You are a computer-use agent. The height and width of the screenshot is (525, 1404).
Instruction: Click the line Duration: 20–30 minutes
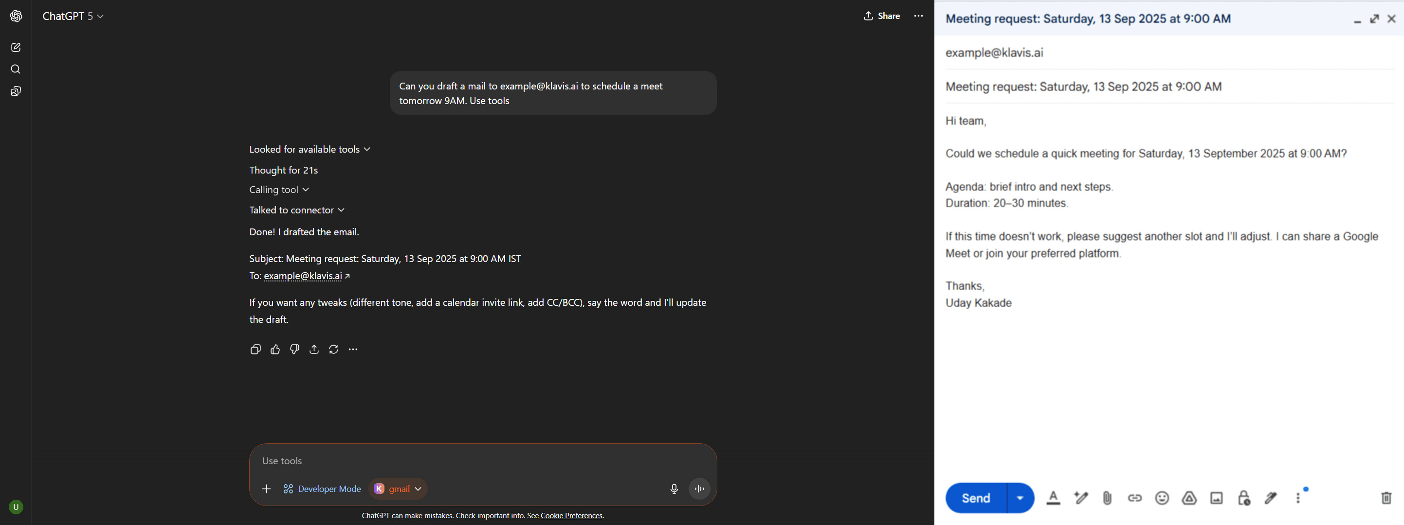1007,203
